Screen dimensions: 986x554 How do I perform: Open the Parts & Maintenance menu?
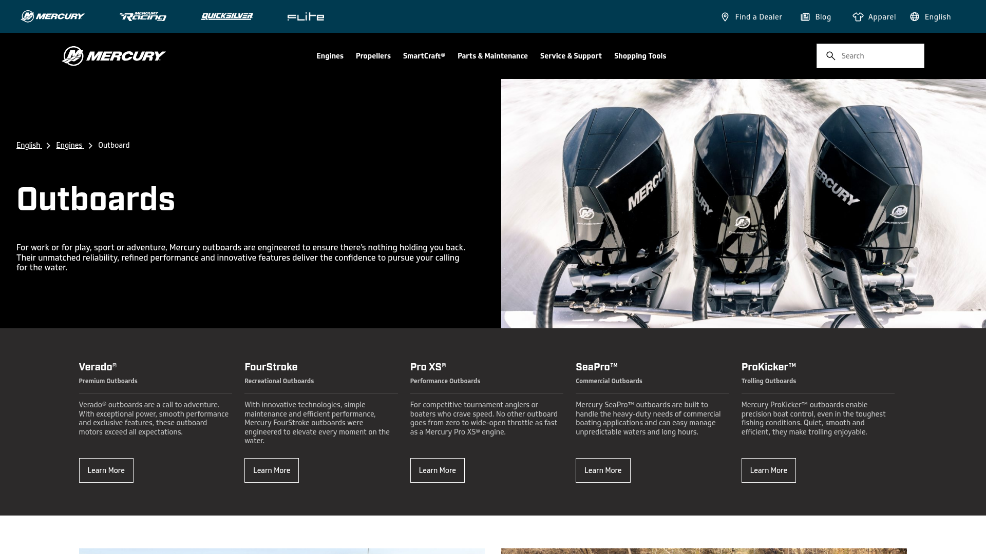point(492,56)
